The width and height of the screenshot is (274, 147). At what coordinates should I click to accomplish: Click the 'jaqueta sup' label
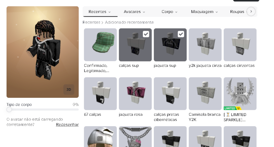(x=165, y=66)
